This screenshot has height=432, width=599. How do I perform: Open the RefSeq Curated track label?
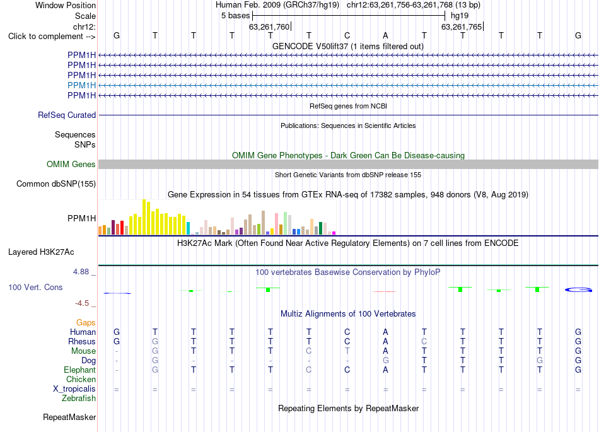pos(67,115)
